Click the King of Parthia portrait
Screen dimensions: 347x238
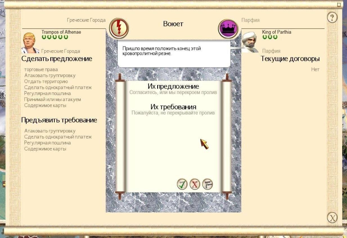point(250,42)
